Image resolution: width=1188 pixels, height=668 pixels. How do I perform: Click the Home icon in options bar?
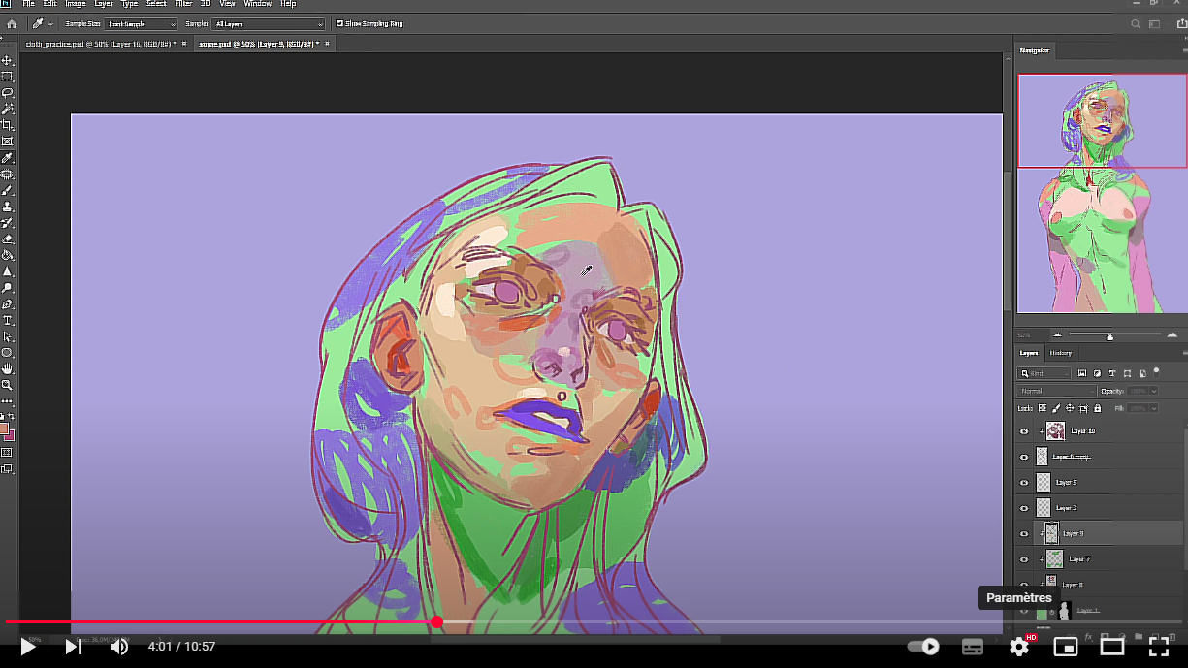click(x=12, y=23)
